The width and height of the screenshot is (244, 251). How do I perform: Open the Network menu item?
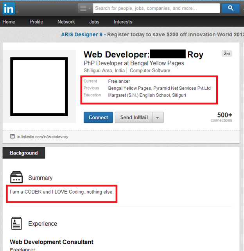[66, 22]
